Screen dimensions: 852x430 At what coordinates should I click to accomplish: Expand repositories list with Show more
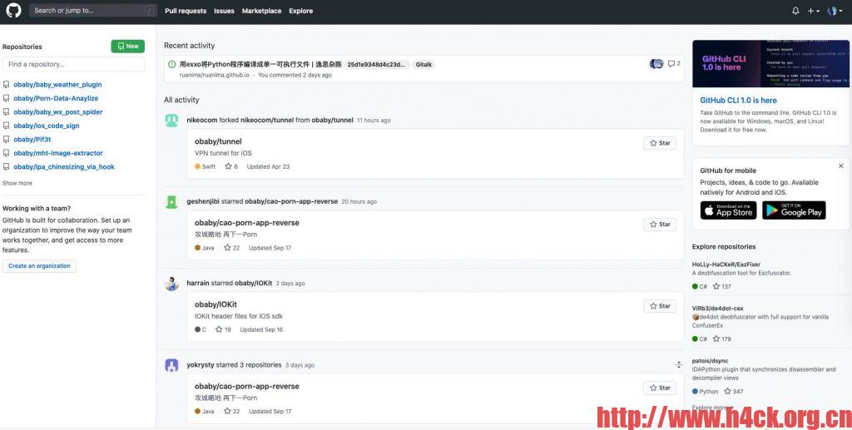(x=17, y=183)
